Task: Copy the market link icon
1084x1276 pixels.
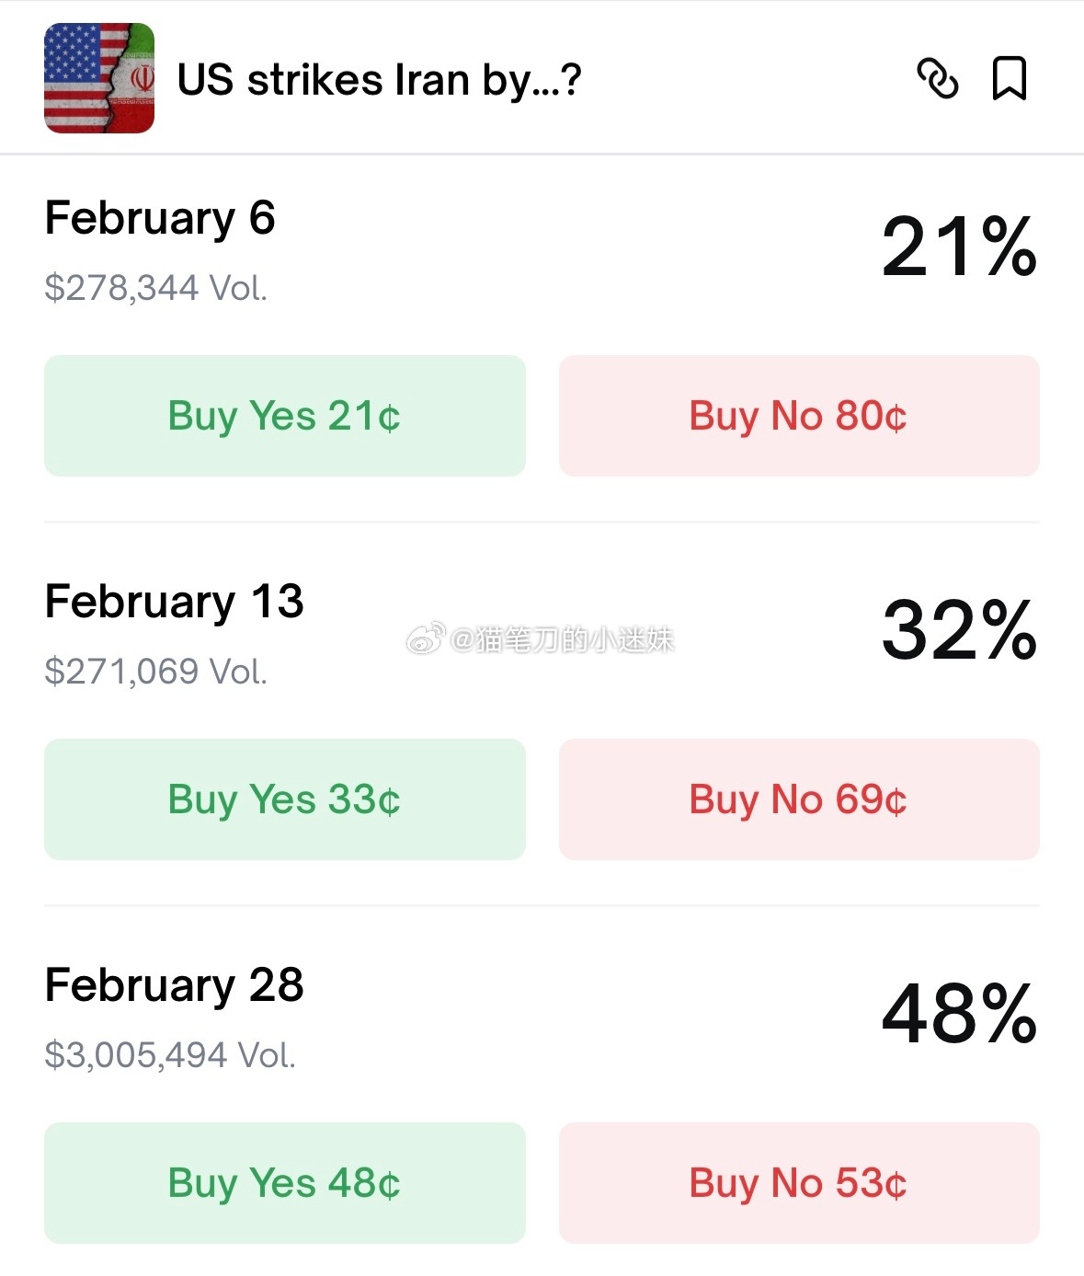Action: pyautogui.click(x=937, y=78)
